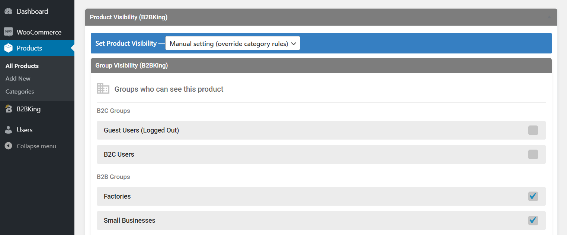Uncheck the Factories group checkbox
The image size is (567, 235).
(x=533, y=196)
